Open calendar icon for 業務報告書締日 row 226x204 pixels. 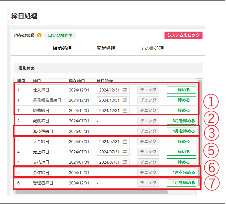coord(125,100)
